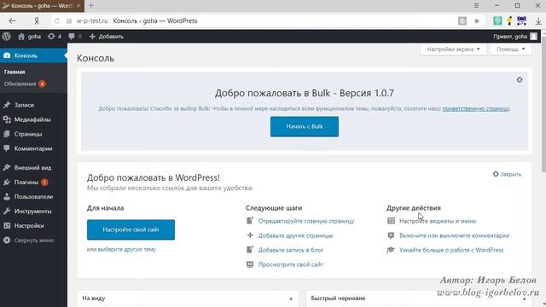Open the Привет, goha profile menu

tap(515, 36)
